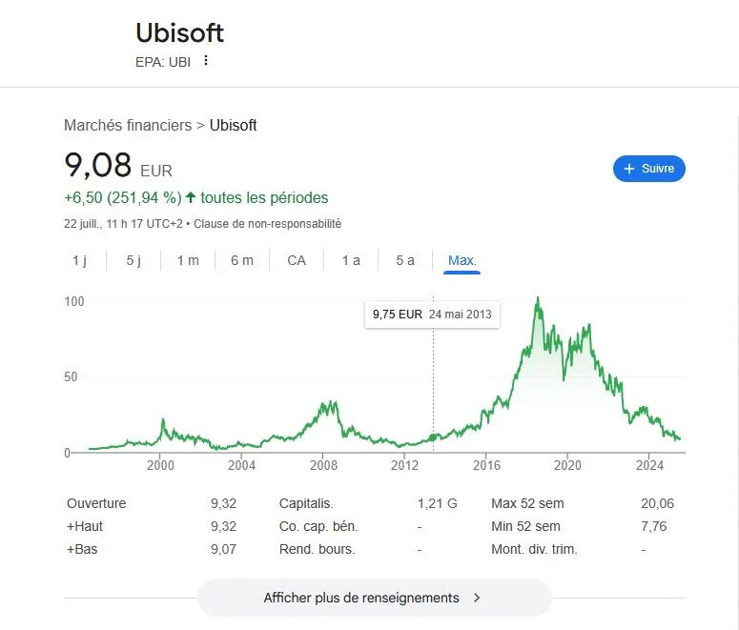
Task: Click the 9,75 EUR tooltip on chart
Action: [x=432, y=315]
